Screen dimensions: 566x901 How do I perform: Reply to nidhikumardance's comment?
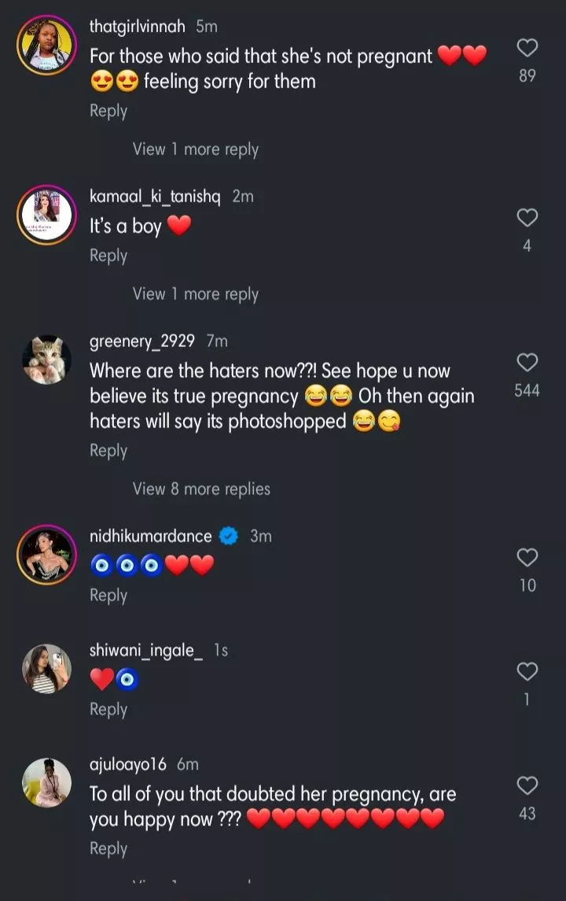(108, 596)
